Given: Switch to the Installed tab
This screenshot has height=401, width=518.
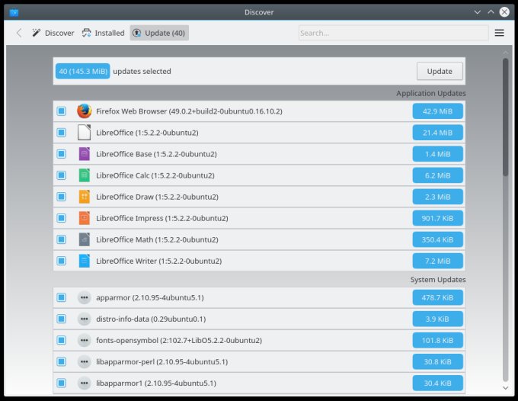Looking at the screenshot, I should click(x=103, y=33).
